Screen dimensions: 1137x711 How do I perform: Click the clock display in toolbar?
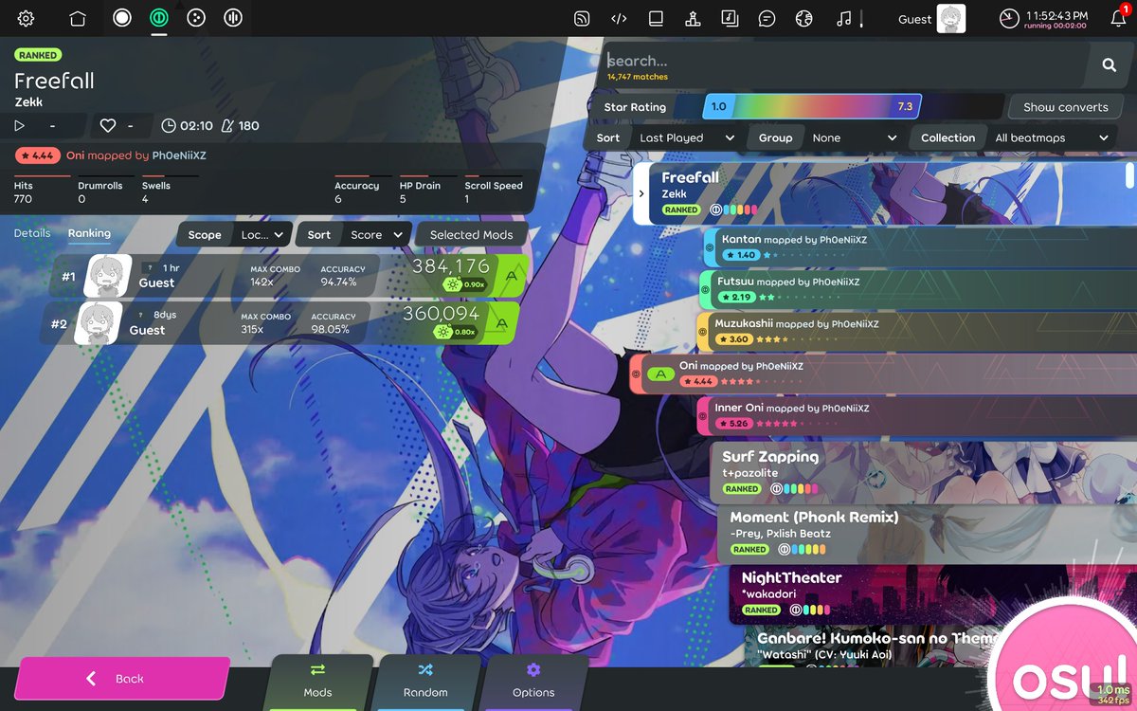1044,18
